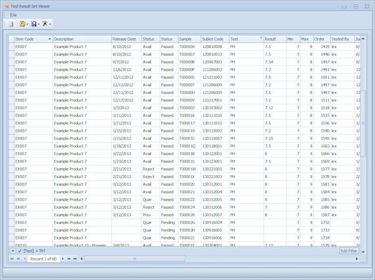
Task: Click horizontal scrollbar right arrow
Action: tap(357, 259)
